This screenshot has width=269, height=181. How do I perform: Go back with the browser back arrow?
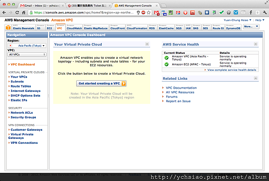pyautogui.click(x=4, y=13)
